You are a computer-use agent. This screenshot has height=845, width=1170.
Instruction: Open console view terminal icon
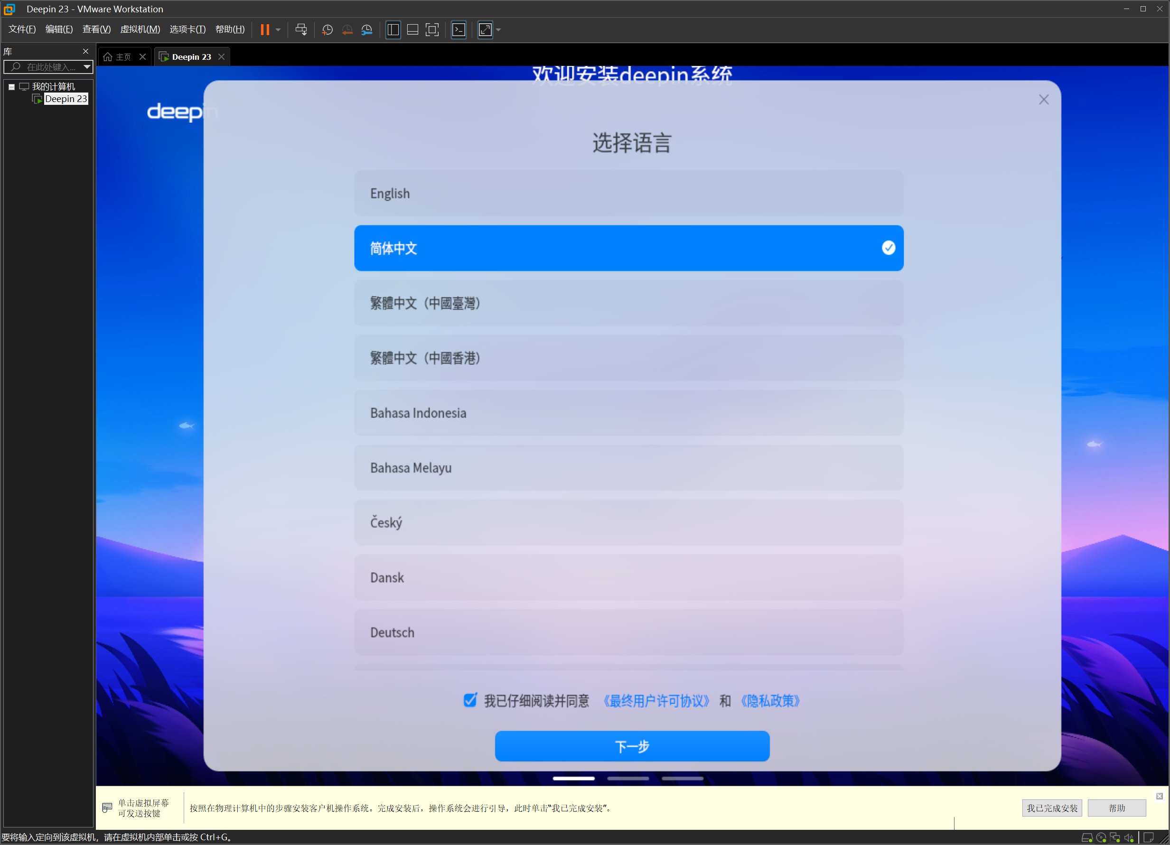[x=458, y=29]
